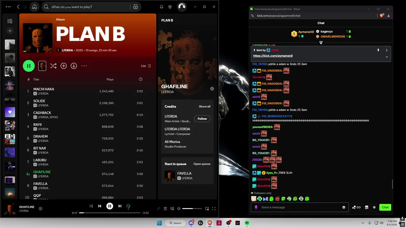Open Windows Start menu
Viewport: 406px width, 228px height.
(x=159, y=223)
